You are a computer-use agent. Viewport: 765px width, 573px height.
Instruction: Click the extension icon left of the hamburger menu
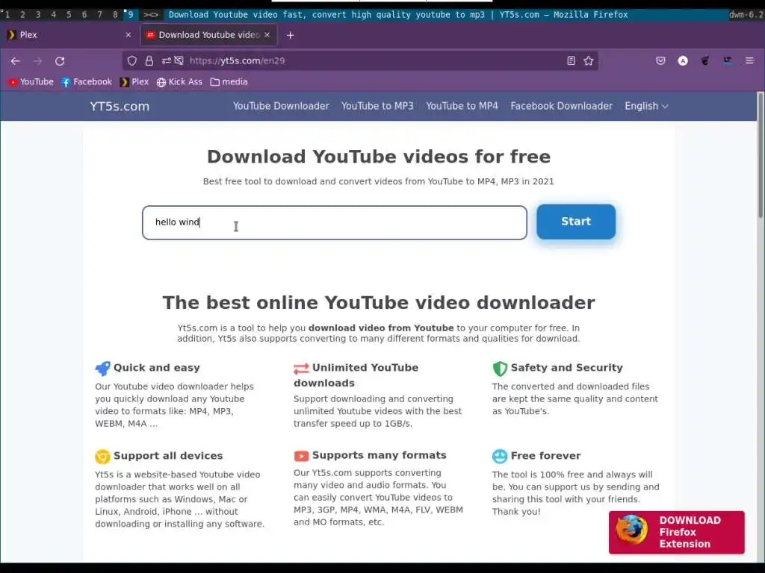728,61
